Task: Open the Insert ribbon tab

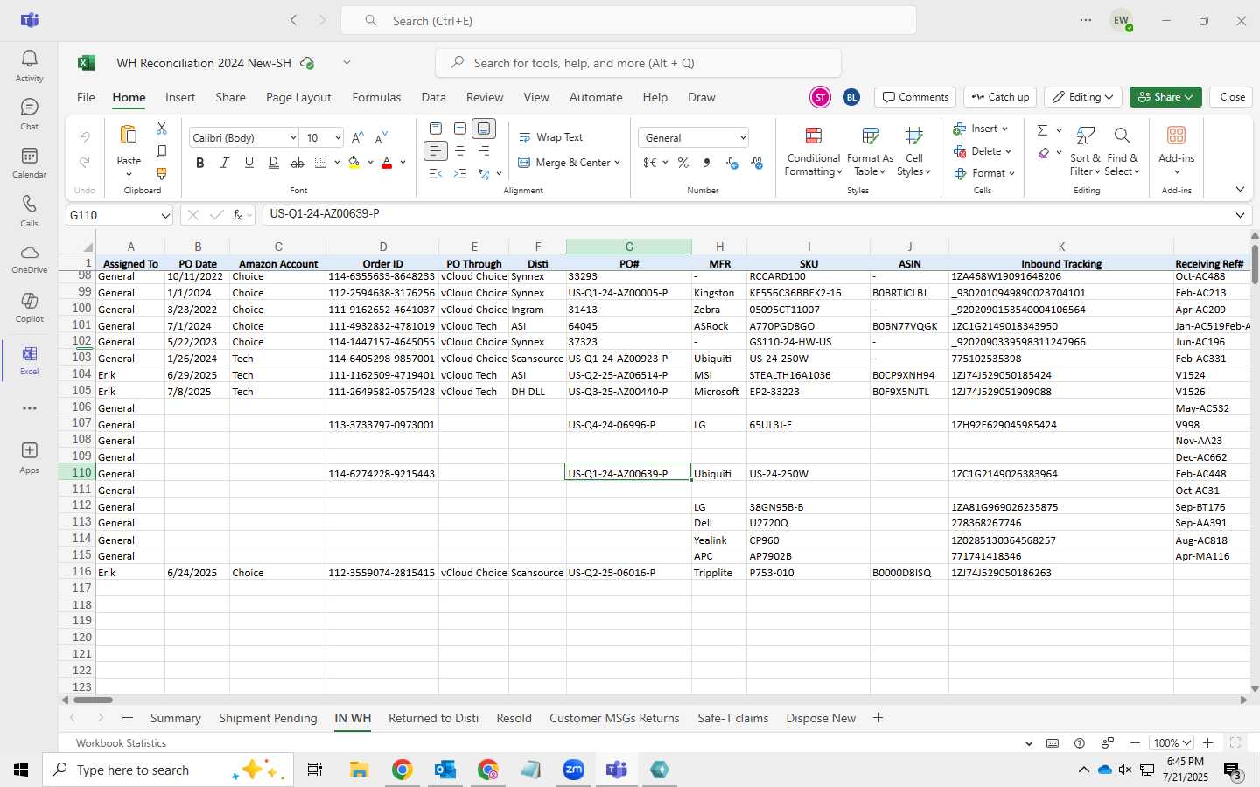Action: (180, 98)
